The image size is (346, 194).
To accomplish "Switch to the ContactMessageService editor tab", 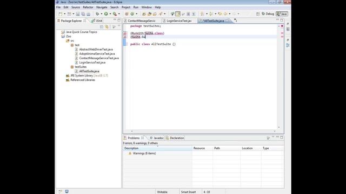I will point(141,20).
